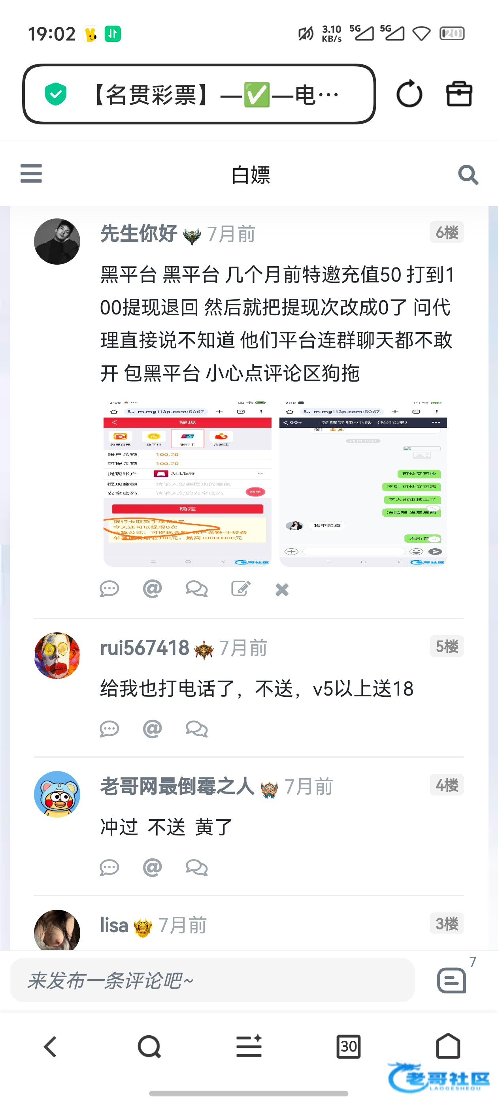498x1106 pixels.
Task: Click the username rui567418
Action: coord(144,647)
